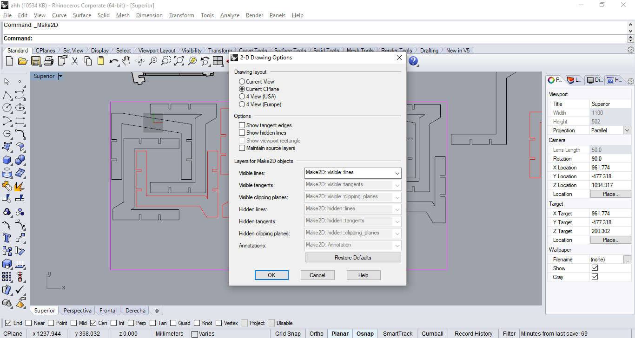Viewport: 635px width, 338px height.
Task: Select the 4 View (Europe) layout option
Action: (242, 104)
